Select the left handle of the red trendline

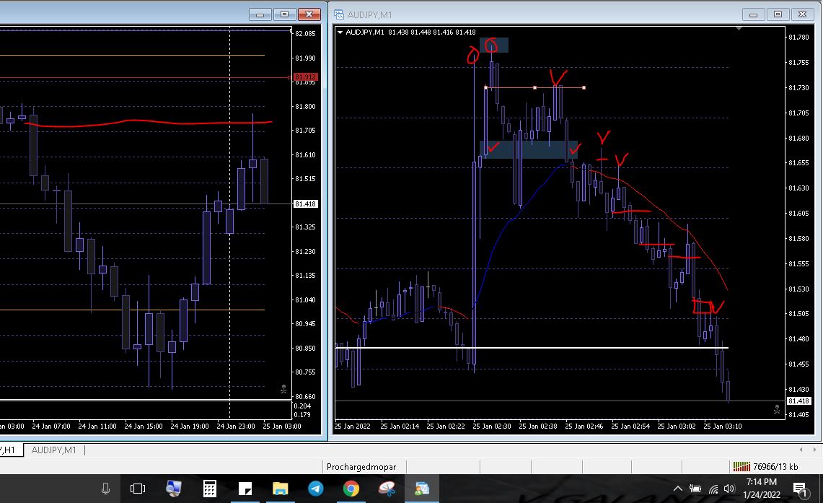pos(485,88)
